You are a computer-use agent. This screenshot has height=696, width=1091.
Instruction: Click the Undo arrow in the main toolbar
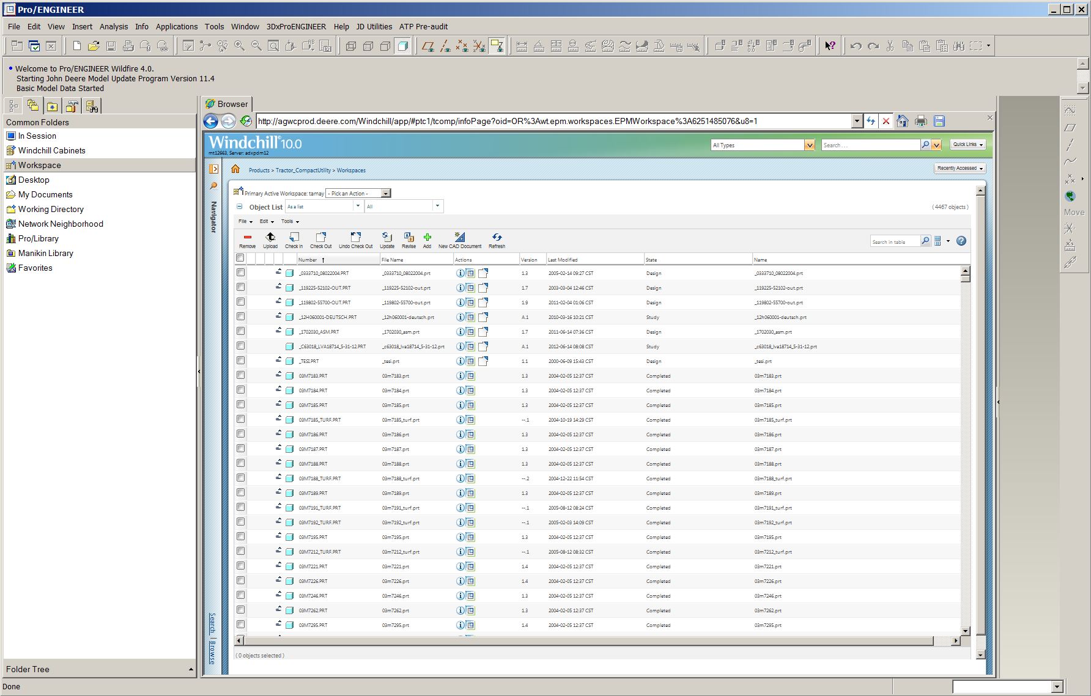point(856,46)
